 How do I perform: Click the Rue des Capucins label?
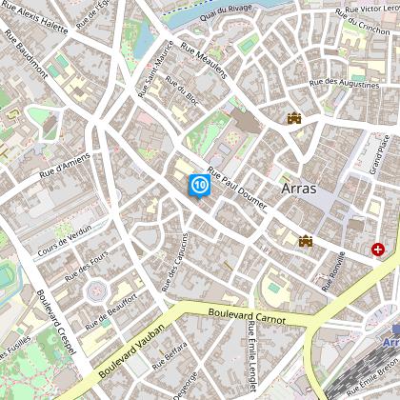click(174, 263)
